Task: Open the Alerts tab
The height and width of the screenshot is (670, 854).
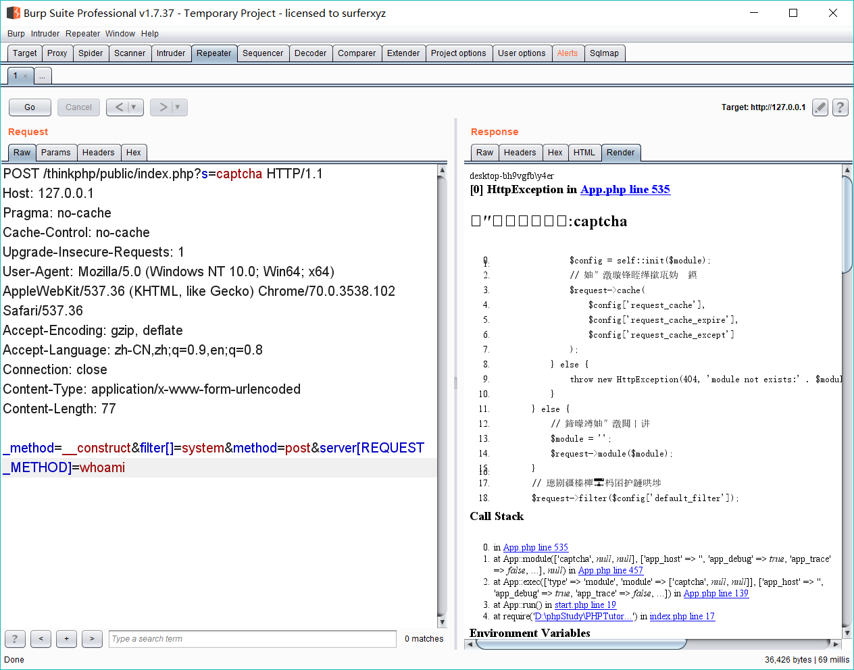Action: click(568, 53)
